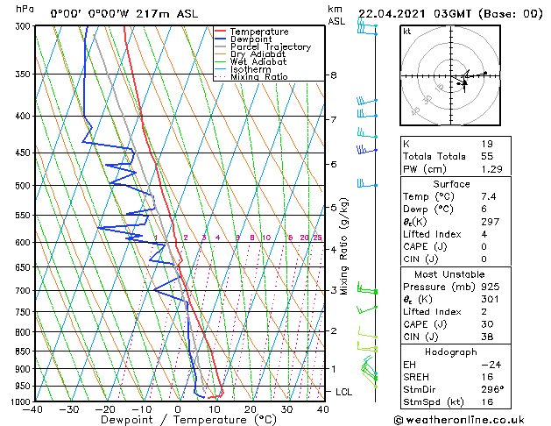
Task: Click the LCL marker on the right axis
Action: coord(343,392)
